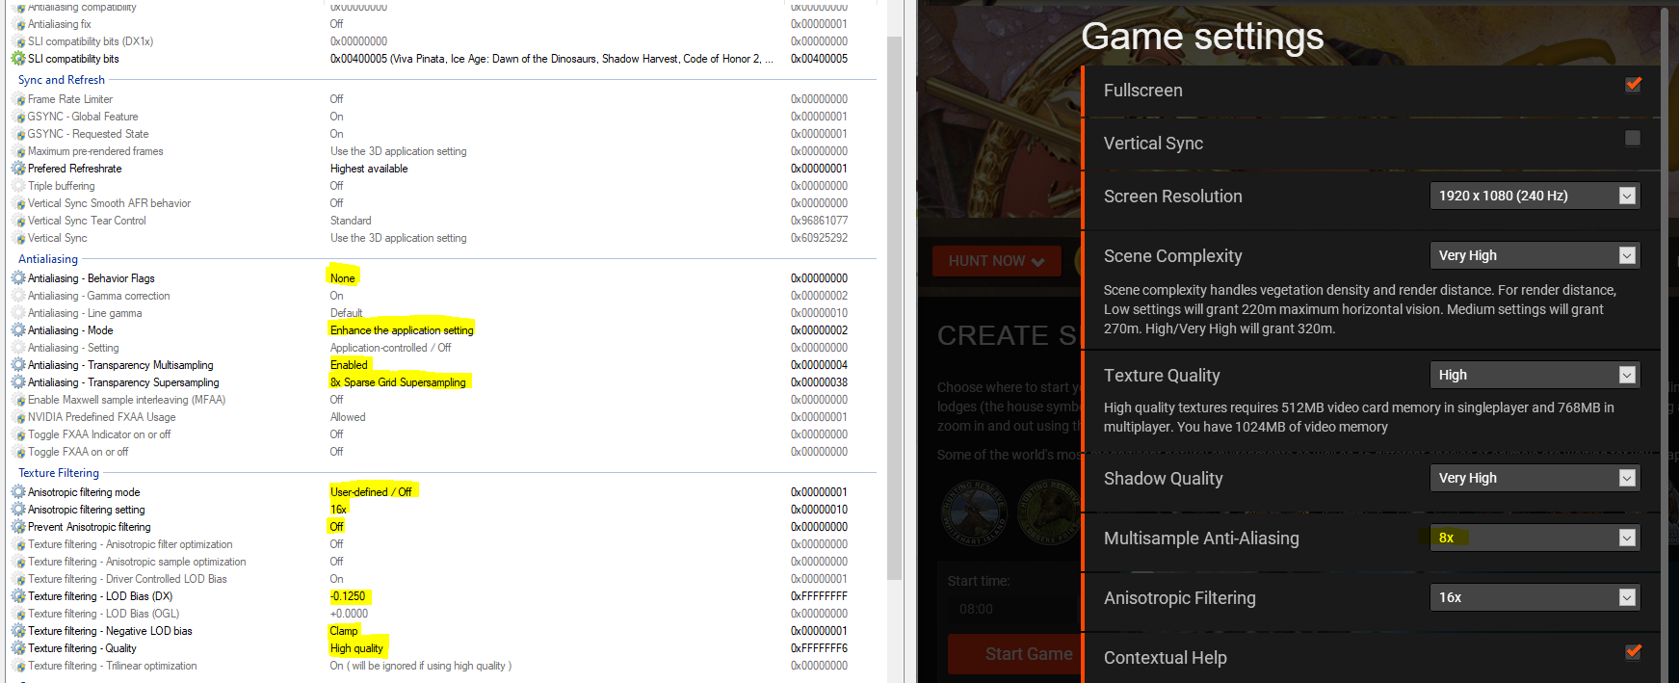Select the Texture filtering - LOD Bias (OGL) row
Viewport: 1679px width, 683px height.
click(x=443, y=614)
